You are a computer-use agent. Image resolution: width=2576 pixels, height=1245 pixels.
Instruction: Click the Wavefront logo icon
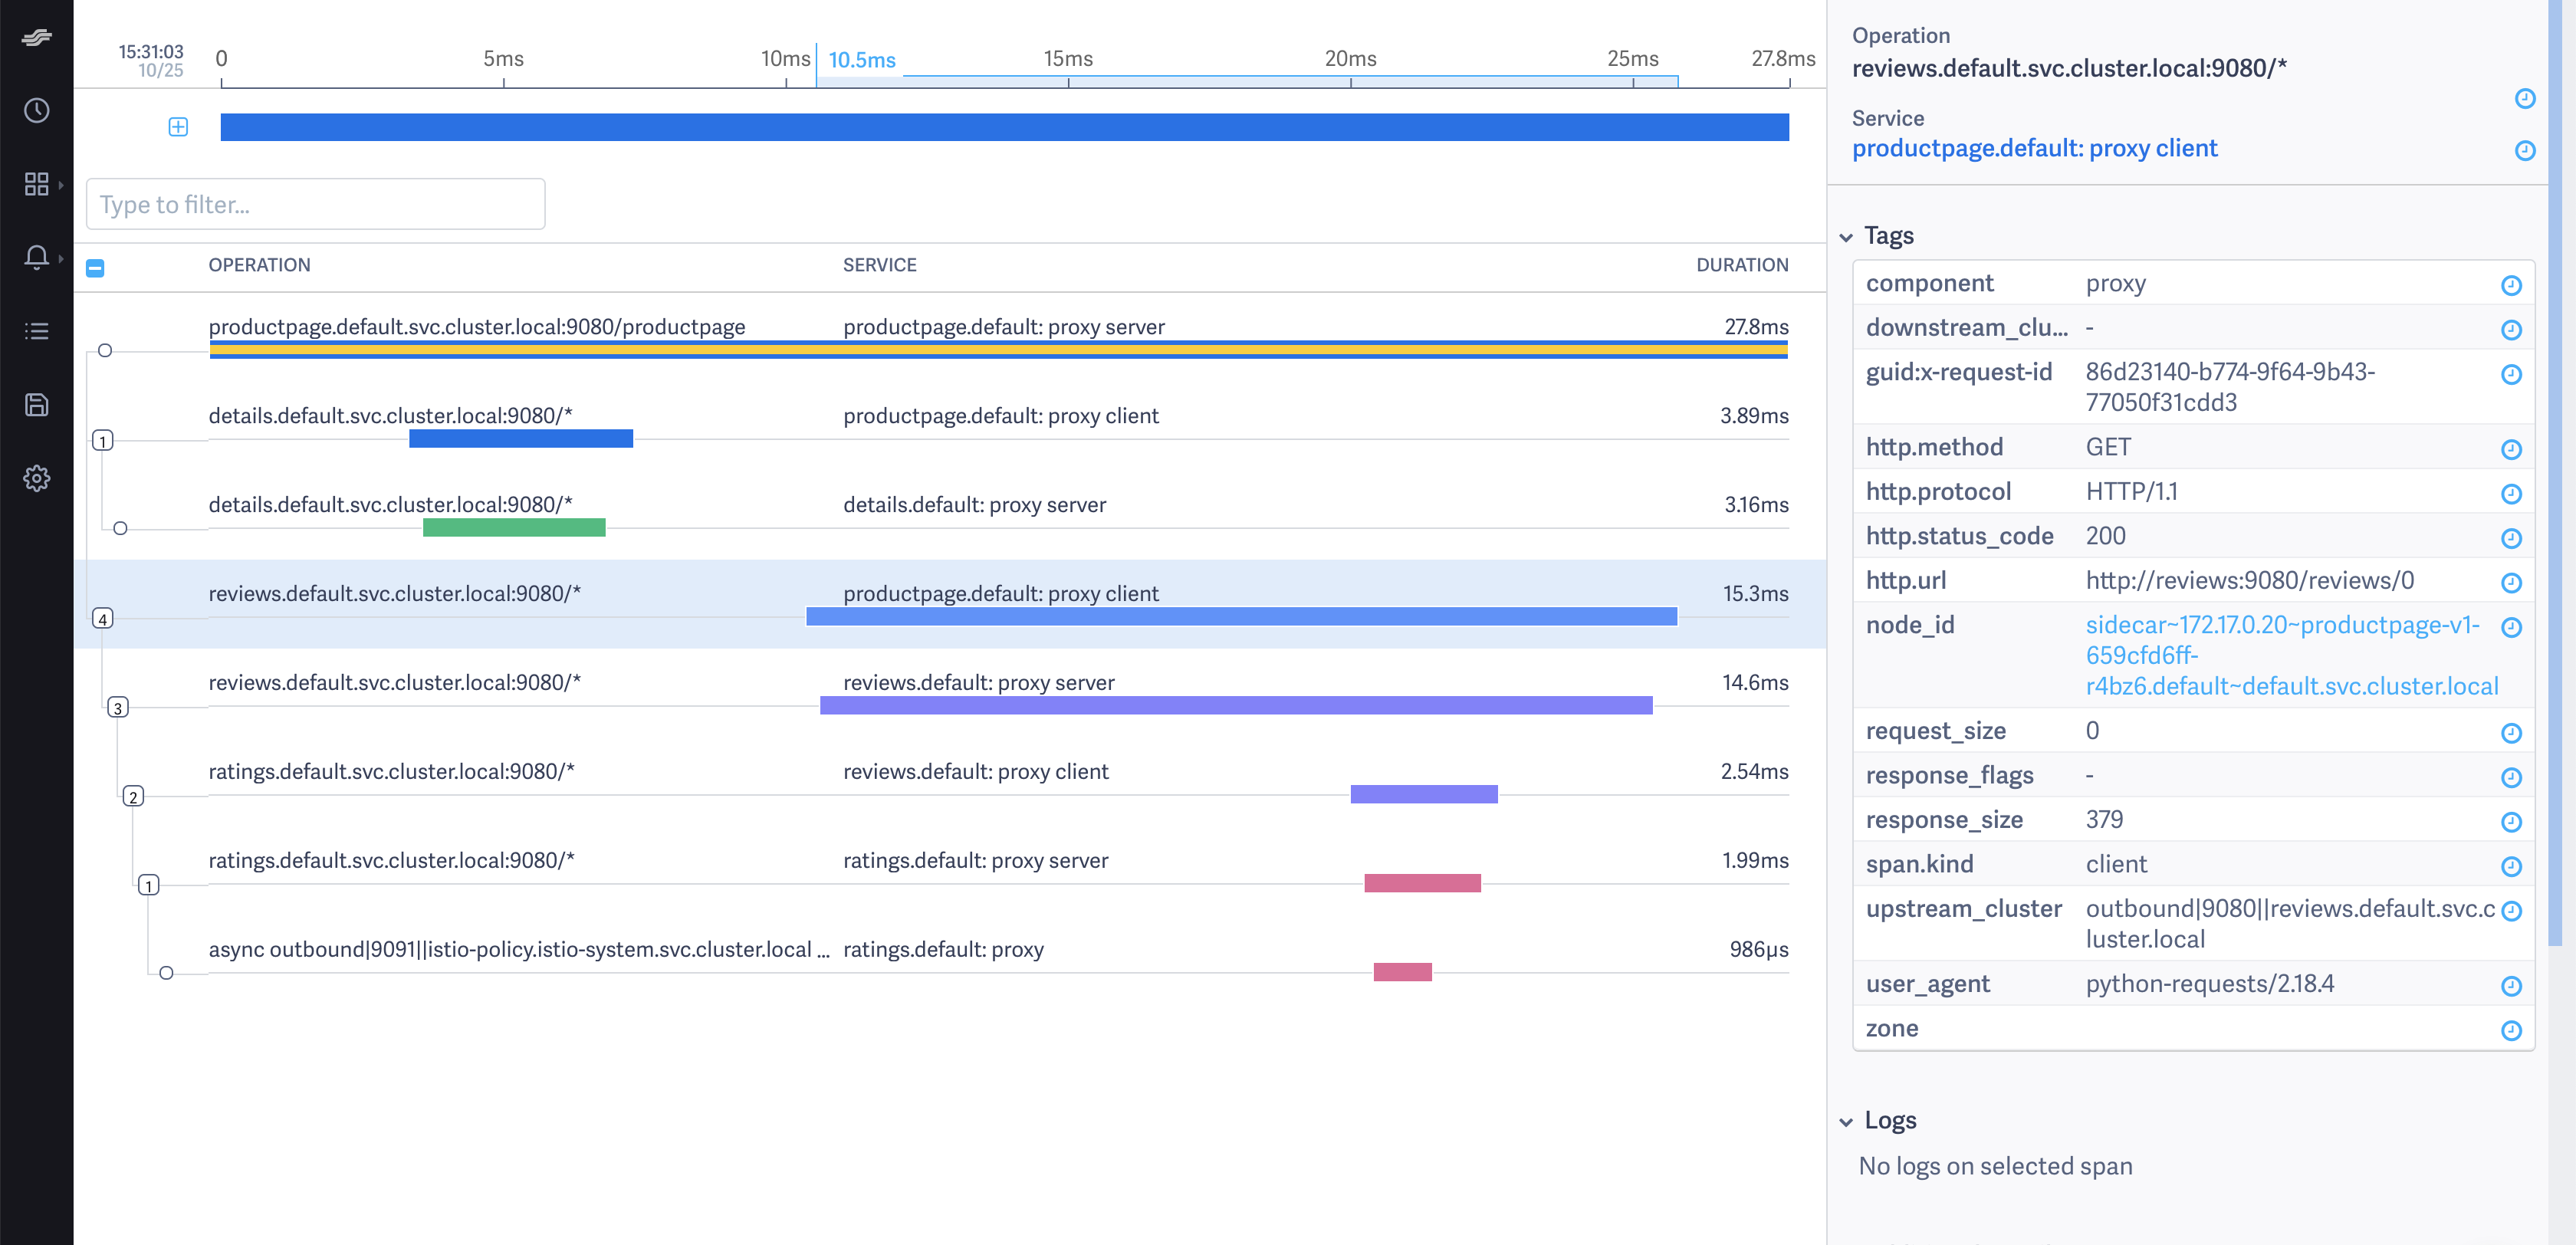[x=36, y=38]
